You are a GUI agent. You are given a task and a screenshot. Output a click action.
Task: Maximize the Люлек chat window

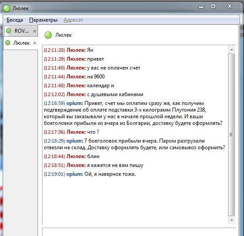213,6
